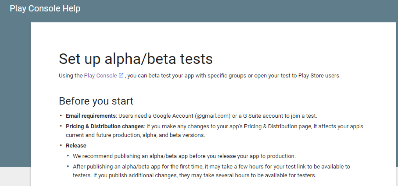
Task: Click the bullet point before Release
Action: (61, 145)
